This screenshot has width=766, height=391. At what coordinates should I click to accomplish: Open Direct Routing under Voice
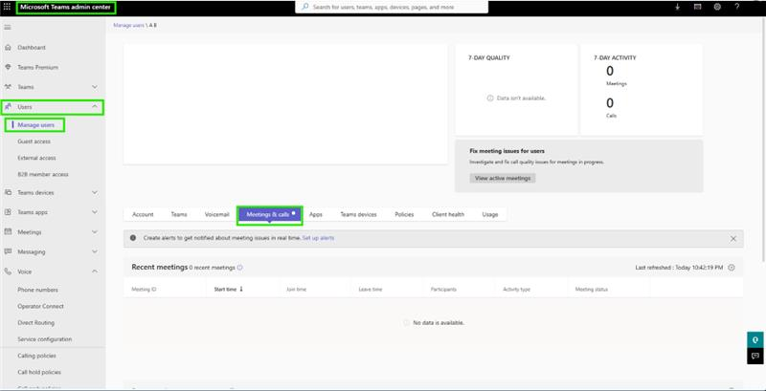click(x=35, y=323)
